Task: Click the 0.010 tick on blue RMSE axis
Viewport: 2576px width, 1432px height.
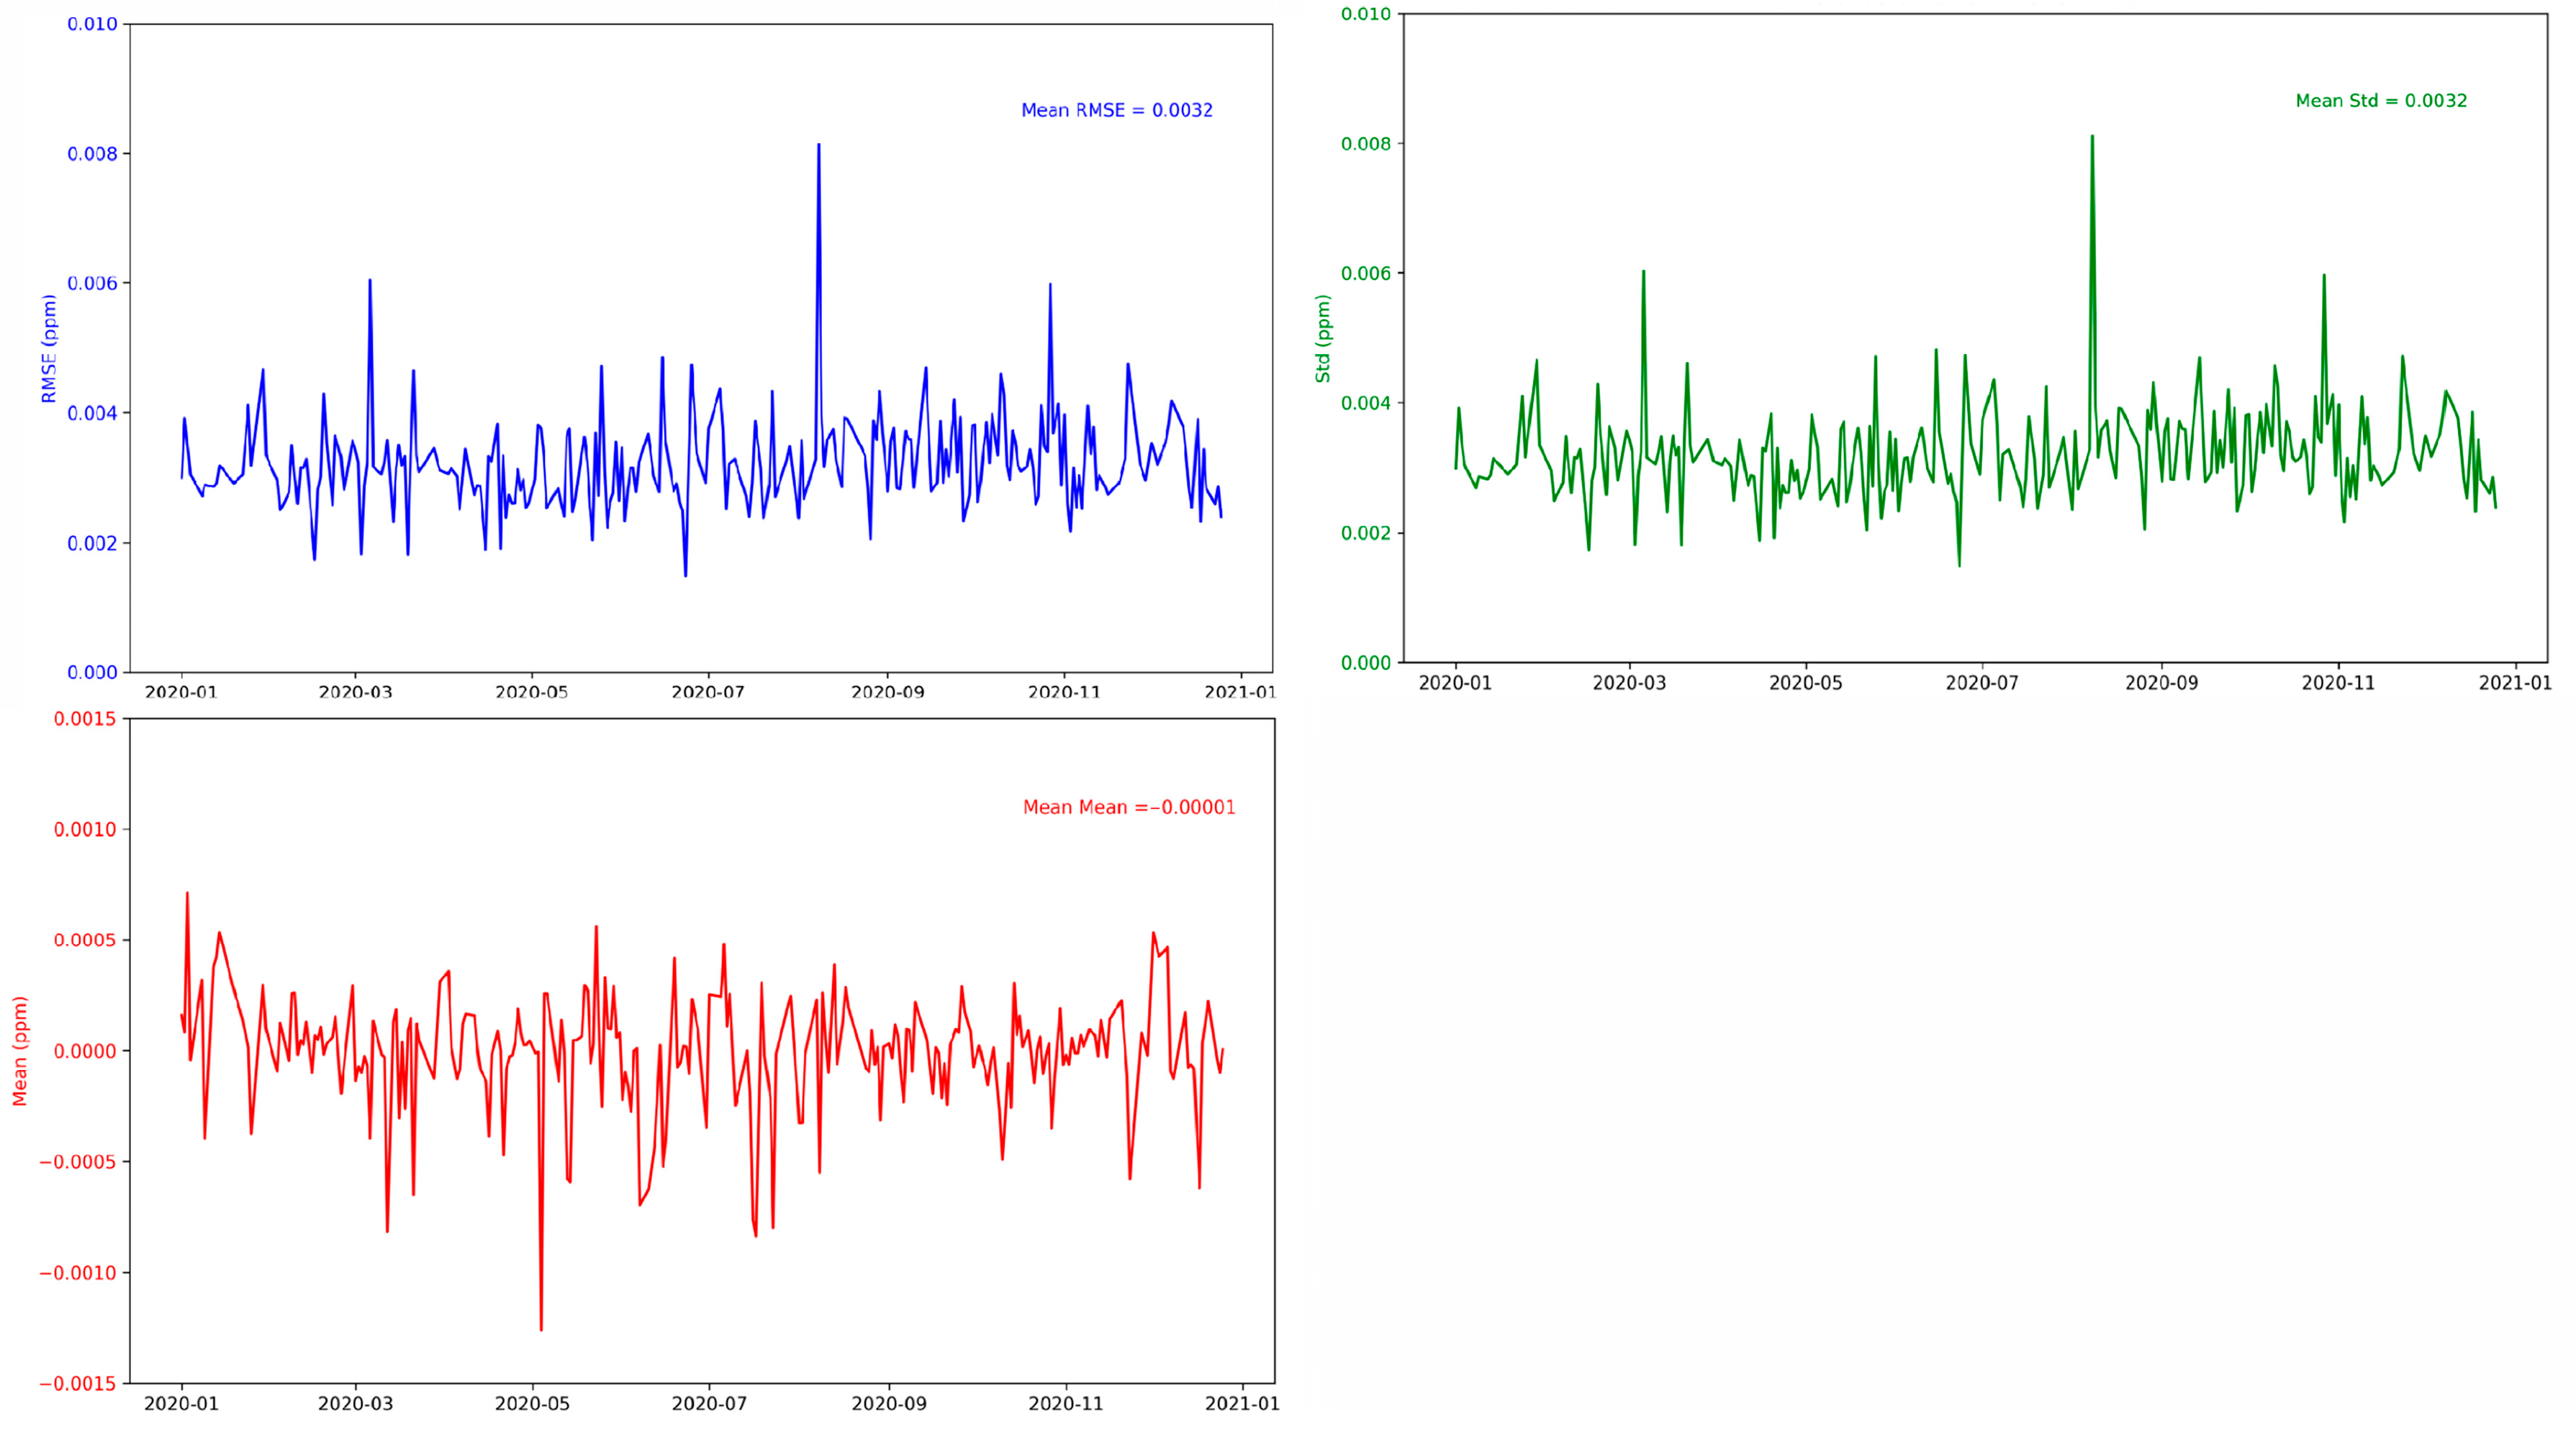Action: pos(92,24)
